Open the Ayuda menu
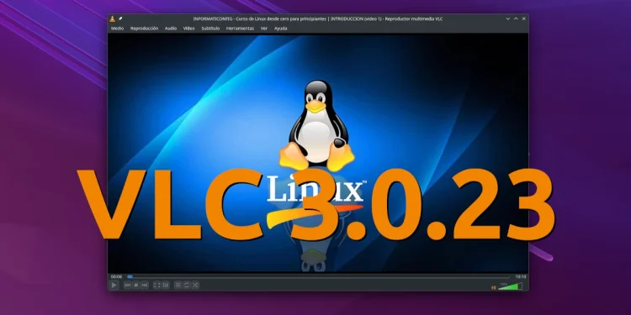631x315 pixels. click(x=280, y=29)
